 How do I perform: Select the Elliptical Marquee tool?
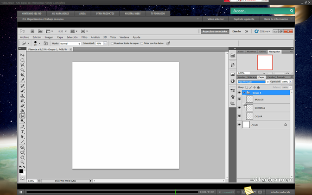[x=22, y=60]
